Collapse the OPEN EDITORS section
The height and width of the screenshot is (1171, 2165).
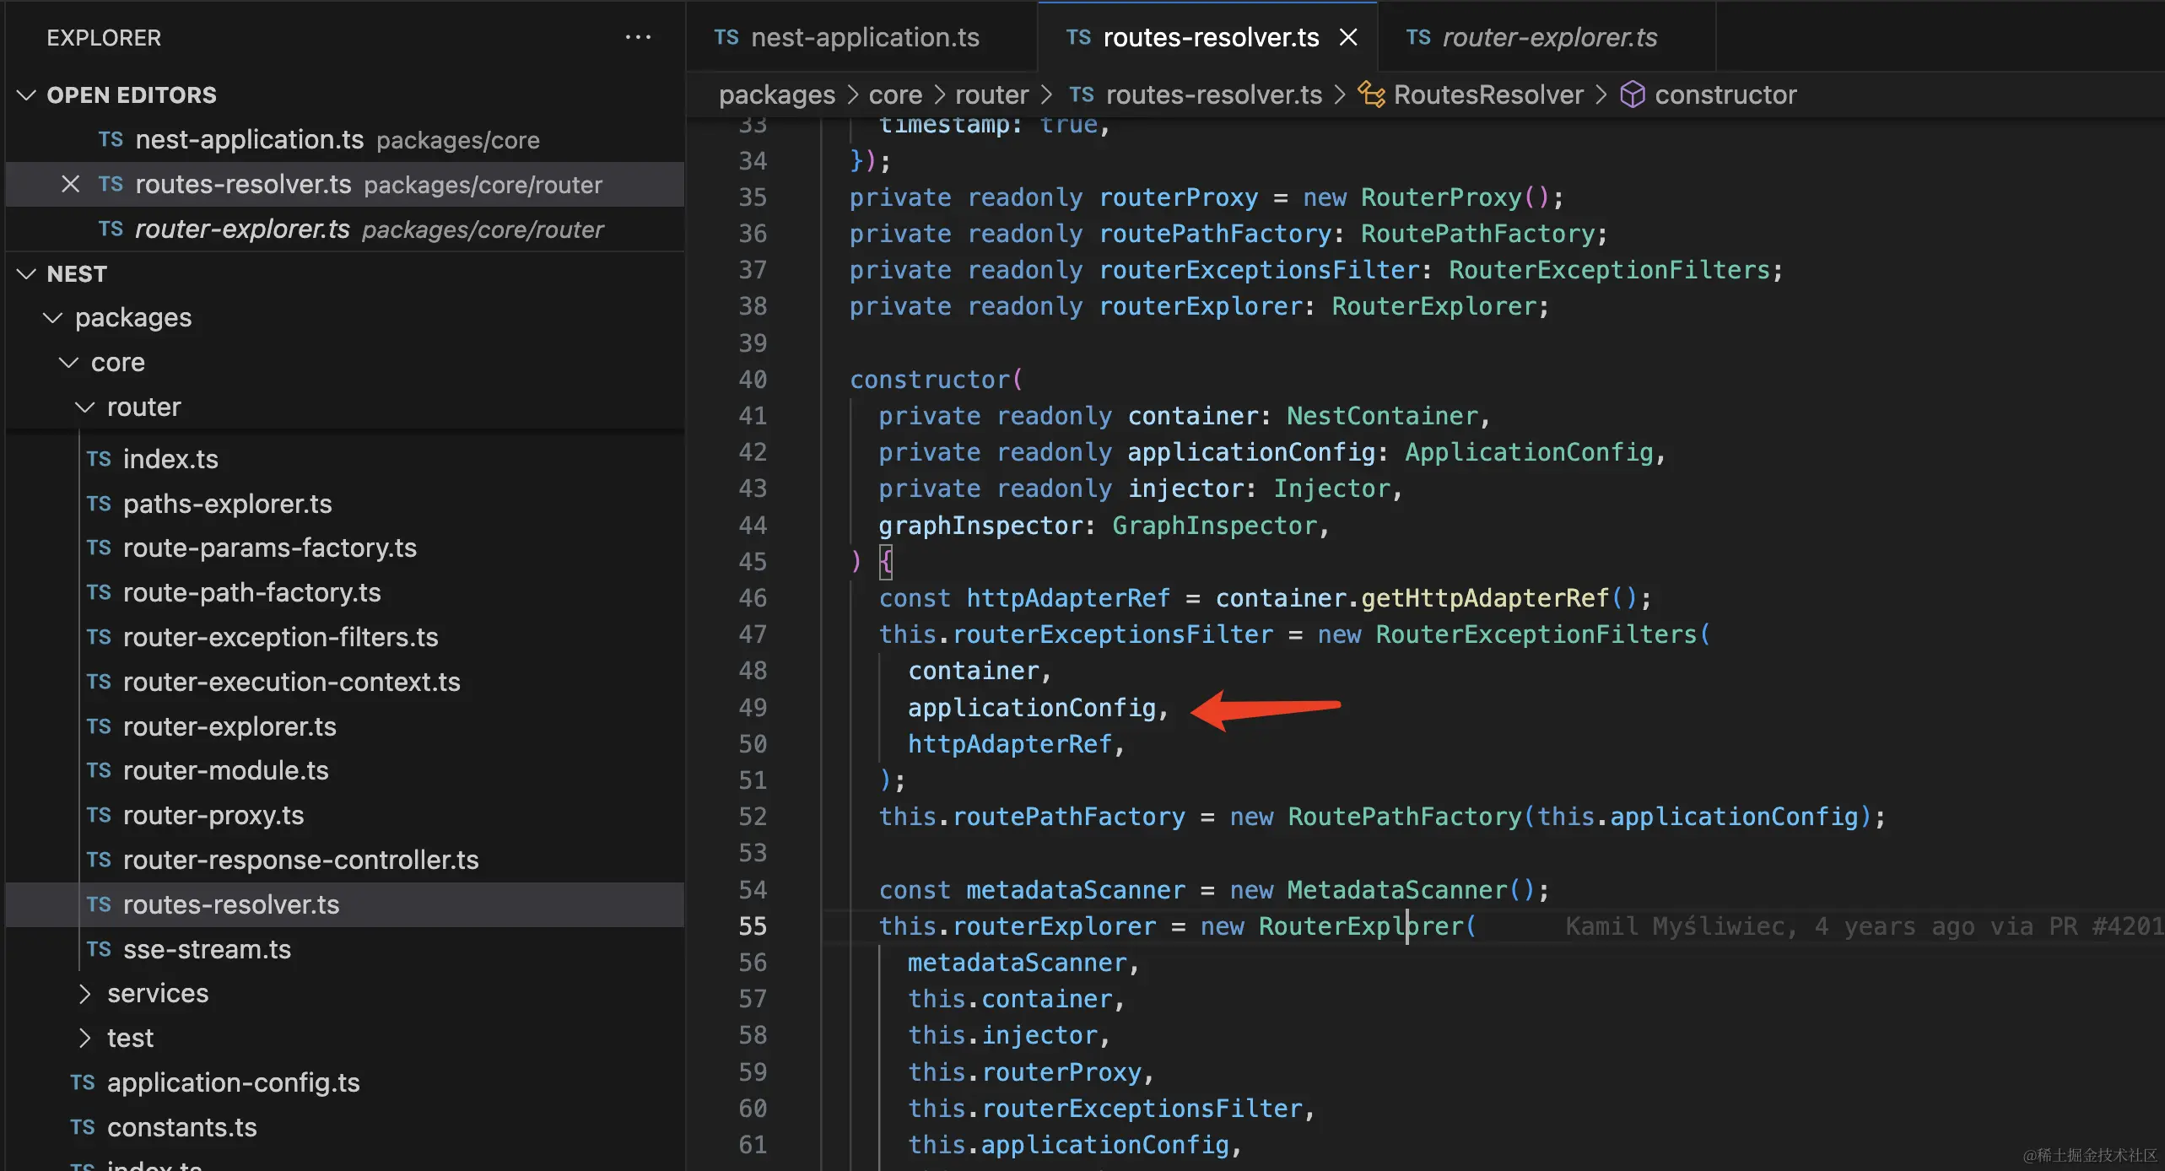pyautogui.click(x=27, y=94)
